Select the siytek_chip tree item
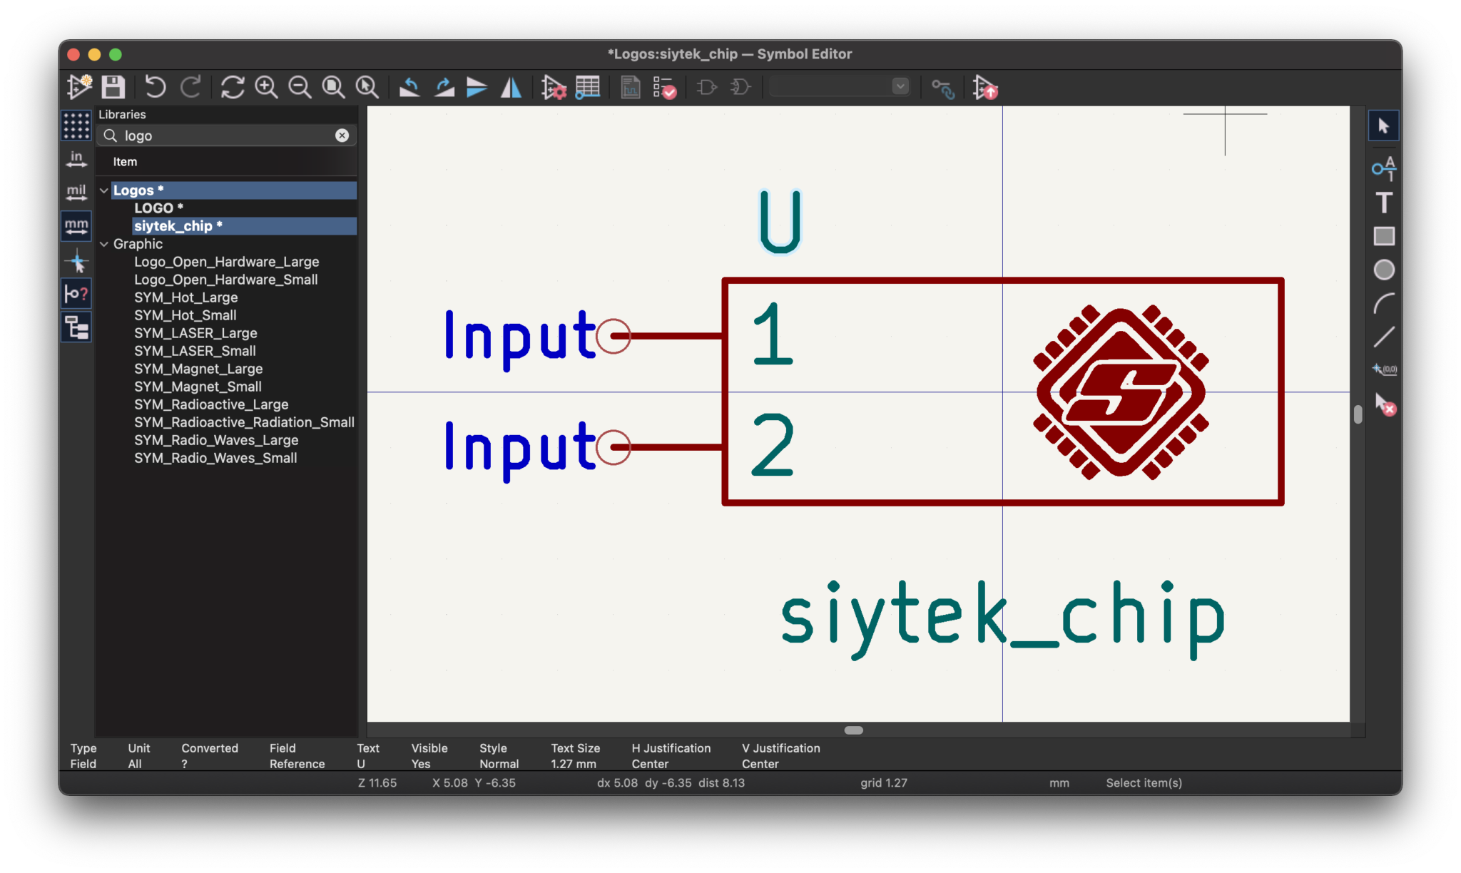 click(x=175, y=225)
